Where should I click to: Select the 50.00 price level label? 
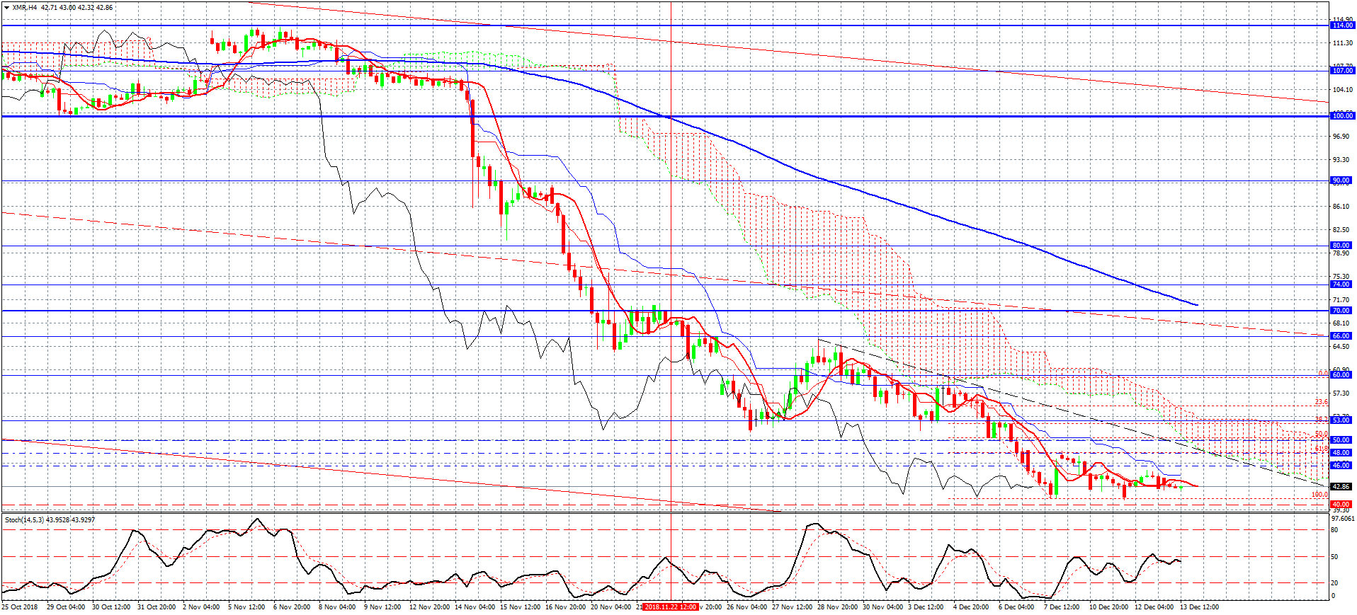point(1341,440)
